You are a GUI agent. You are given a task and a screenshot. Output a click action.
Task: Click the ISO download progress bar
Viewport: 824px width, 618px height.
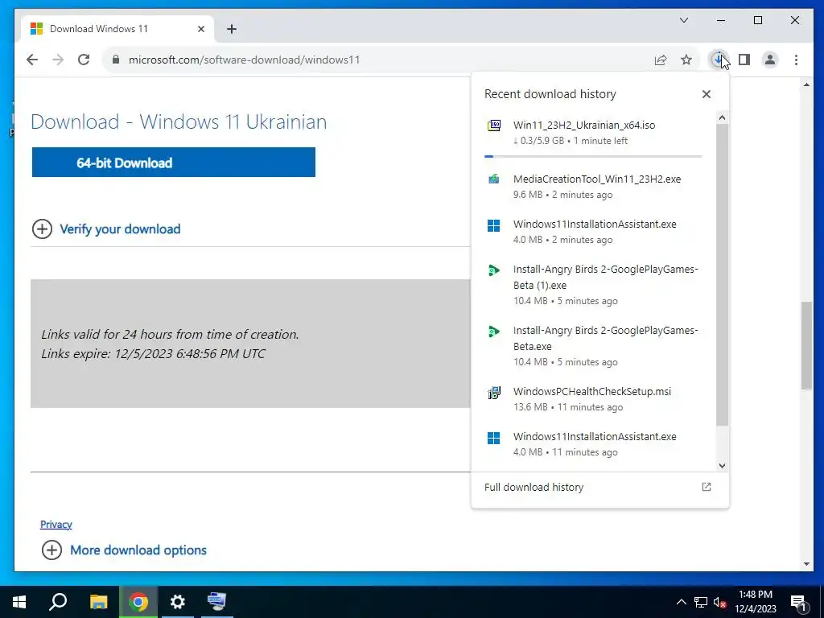click(593, 156)
